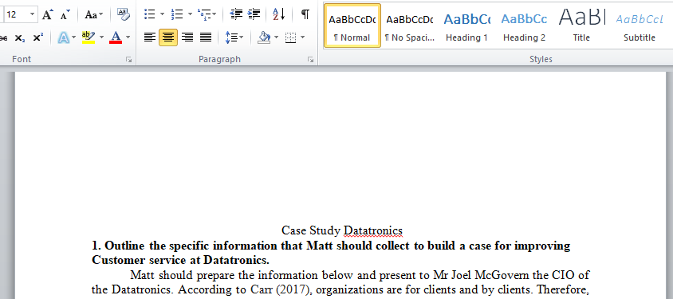
Task: Apply superscript formatting
Action: [x=37, y=37]
